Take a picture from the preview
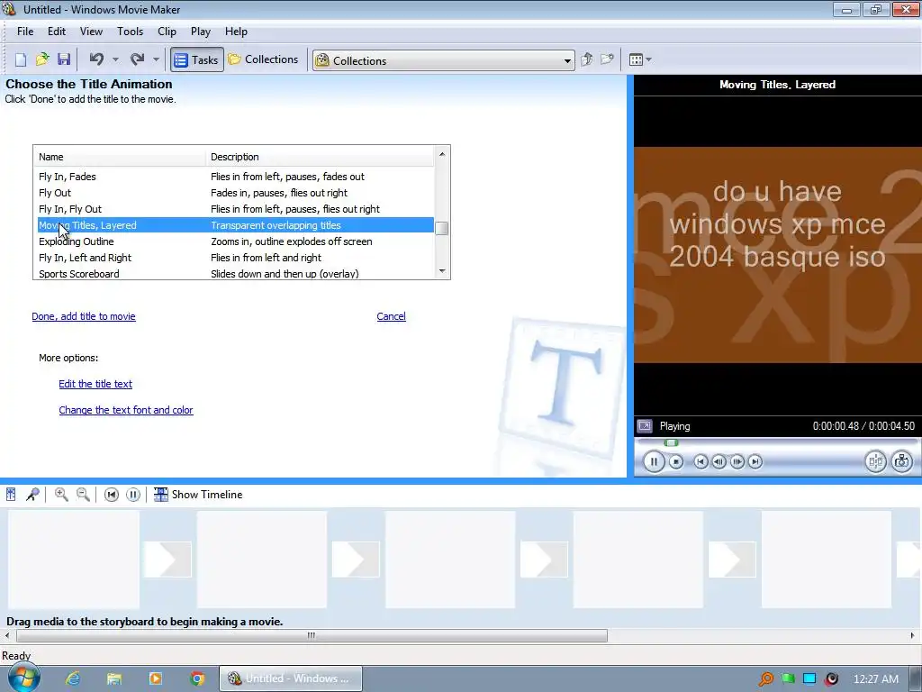The image size is (922, 692). click(x=901, y=462)
